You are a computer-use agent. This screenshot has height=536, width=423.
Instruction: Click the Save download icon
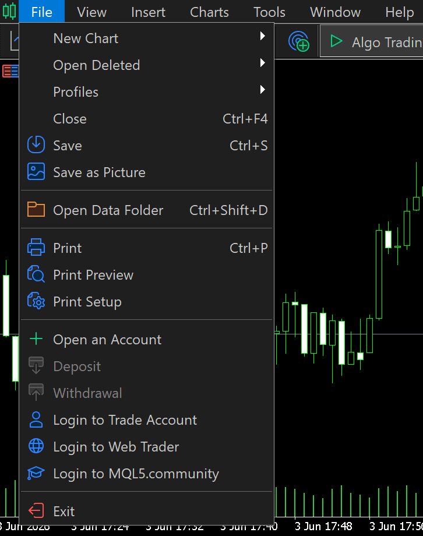coord(36,144)
